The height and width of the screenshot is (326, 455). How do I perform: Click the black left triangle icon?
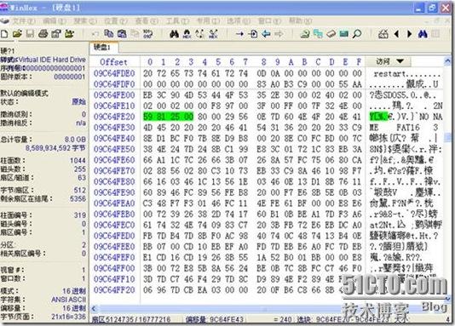[396, 34]
